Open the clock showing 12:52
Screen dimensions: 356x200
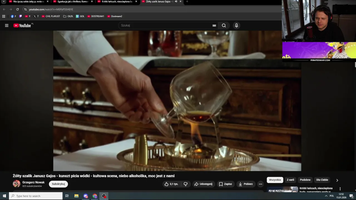click(x=341, y=196)
